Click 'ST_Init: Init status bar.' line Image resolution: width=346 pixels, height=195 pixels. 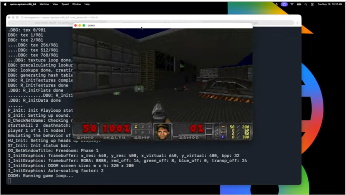(x=39, y=145)
